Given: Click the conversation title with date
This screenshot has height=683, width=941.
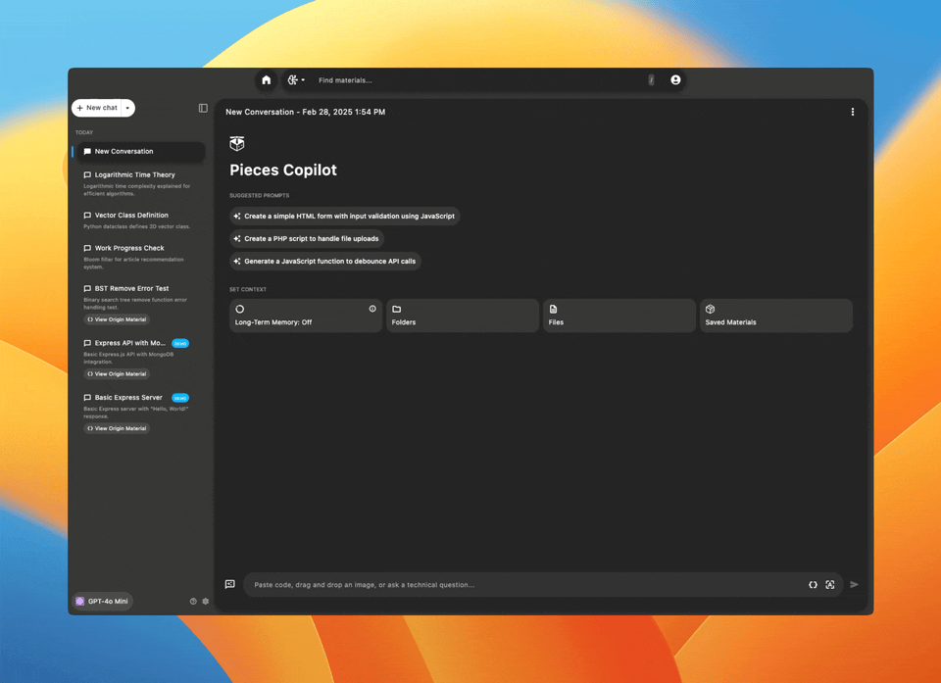Looking at the screenshot, I should click(306, 112).
